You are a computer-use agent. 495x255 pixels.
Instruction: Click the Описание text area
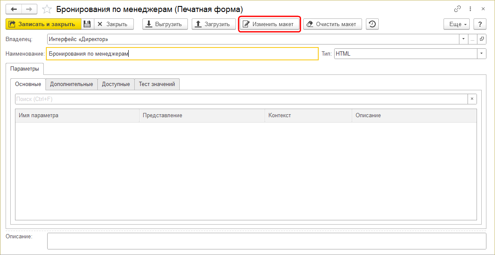tap(266, 241)
